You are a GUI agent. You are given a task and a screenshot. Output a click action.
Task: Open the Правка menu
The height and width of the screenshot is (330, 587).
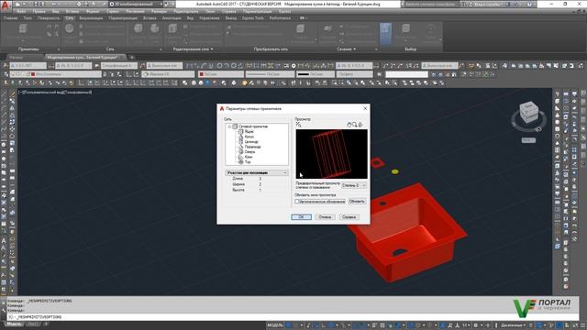(x=39, y=12)
